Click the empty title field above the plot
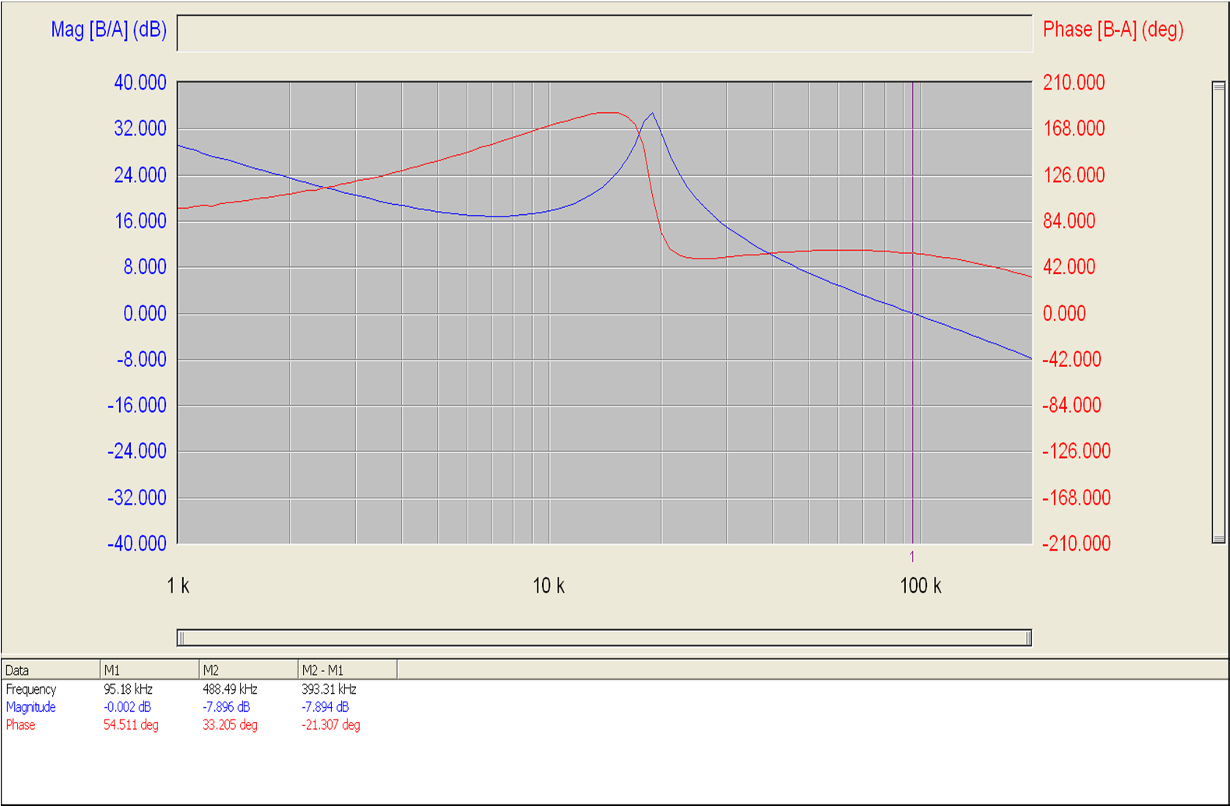Viewport: 1230px width, 806px height. 604,33
